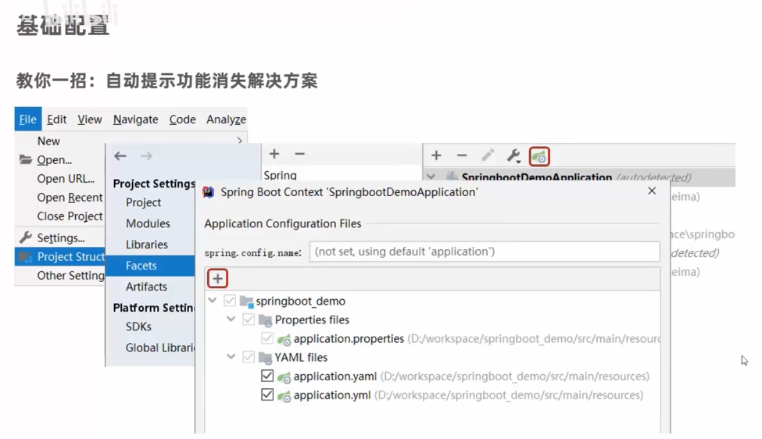Collapse the YAML files node
Viewport: 762px width, 439px height.
231,357
